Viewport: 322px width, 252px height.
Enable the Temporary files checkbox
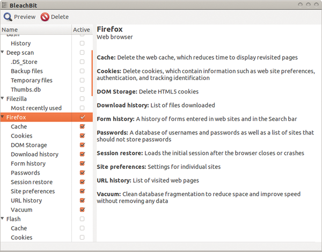82,80
